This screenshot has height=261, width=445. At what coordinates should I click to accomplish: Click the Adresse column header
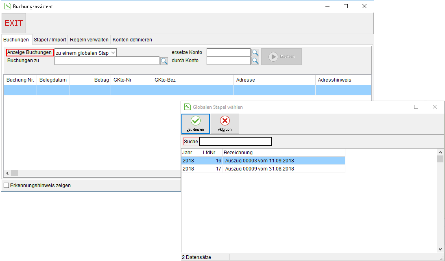(275, 80)
